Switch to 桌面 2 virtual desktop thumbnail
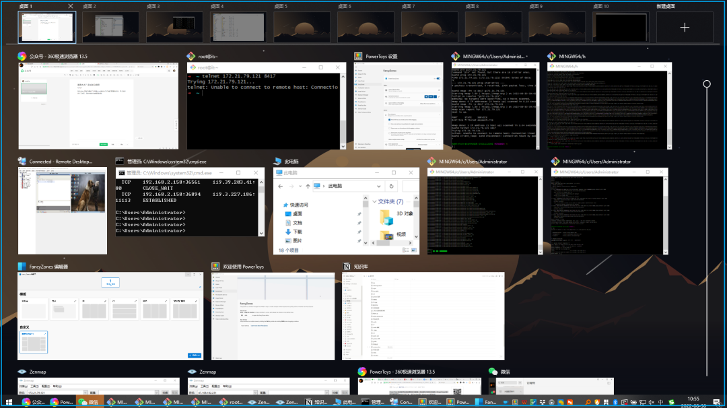The width and height of the screenshot is (727, 408). tap(110, 28)
